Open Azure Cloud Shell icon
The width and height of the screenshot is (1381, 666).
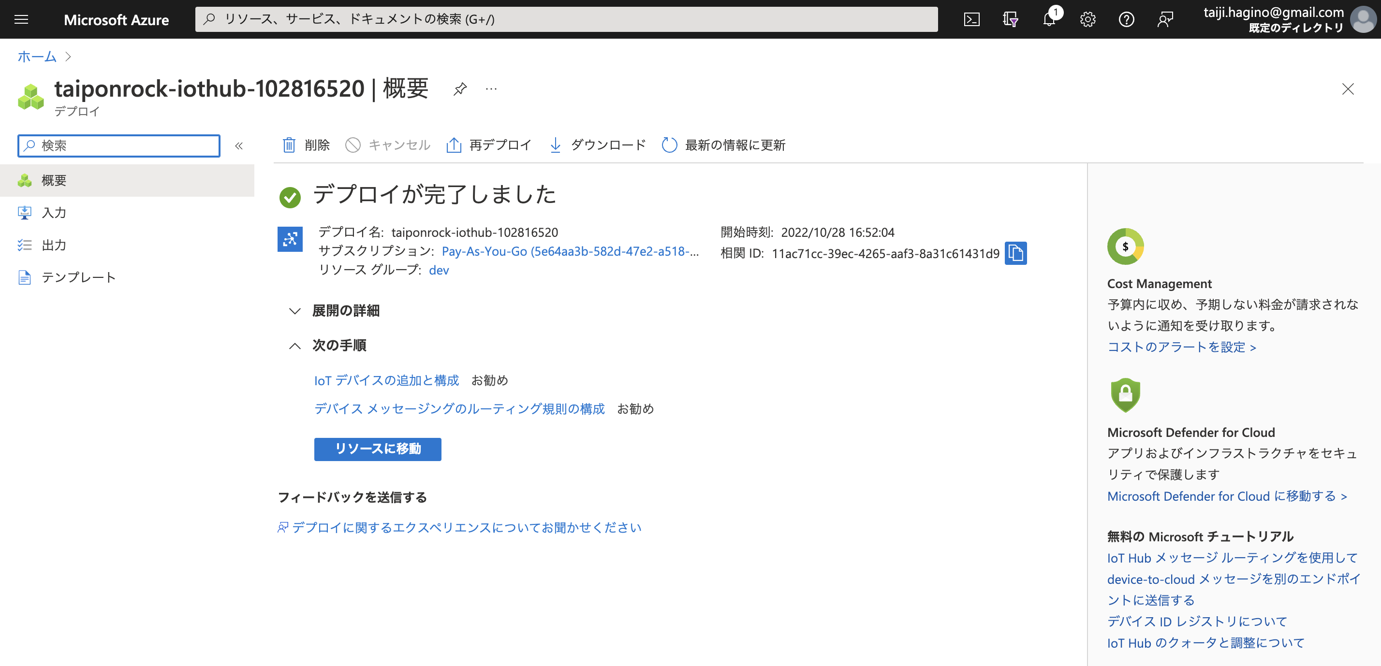[x=971, y=20]
